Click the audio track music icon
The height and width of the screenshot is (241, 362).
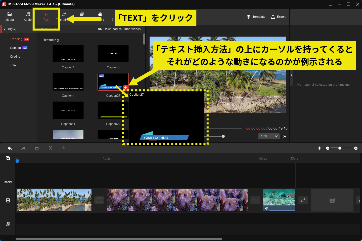click(x=8, y=224)
